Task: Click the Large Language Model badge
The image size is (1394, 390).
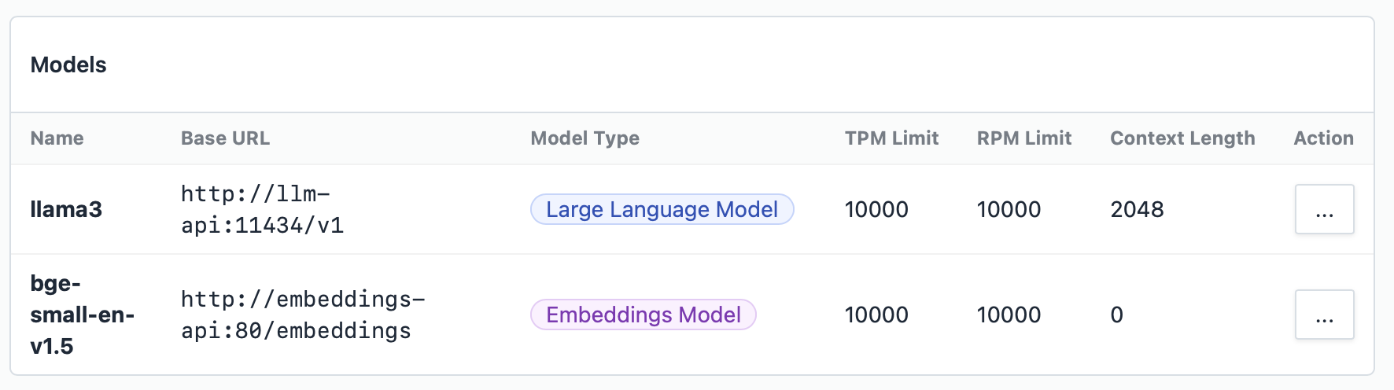Action: tap(662, 209)
